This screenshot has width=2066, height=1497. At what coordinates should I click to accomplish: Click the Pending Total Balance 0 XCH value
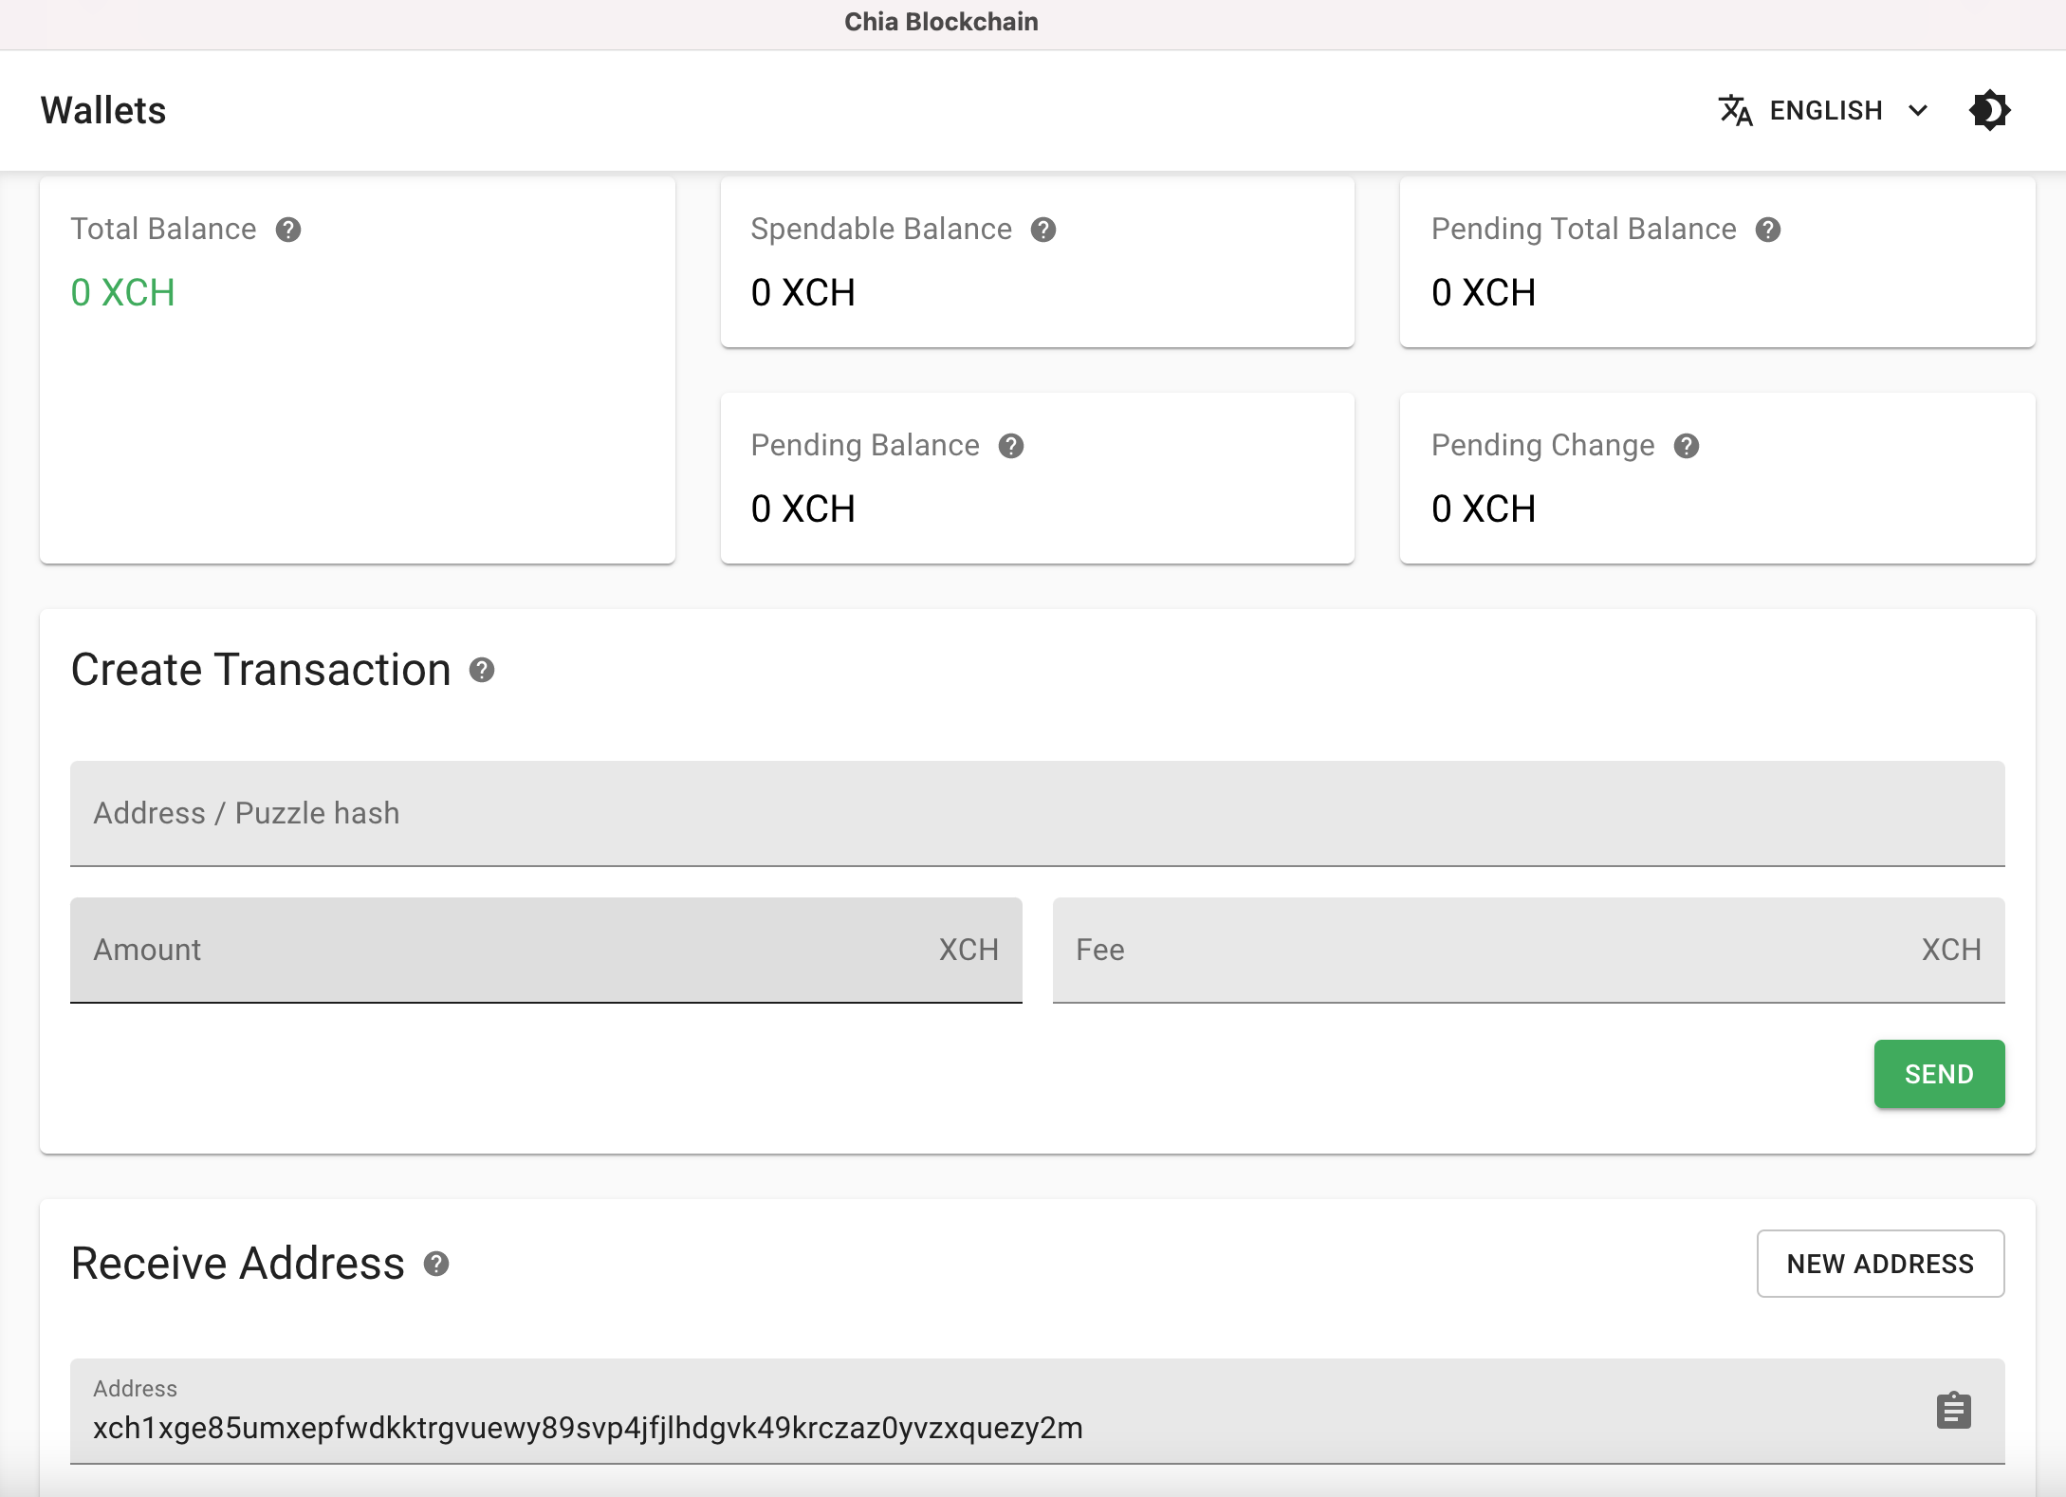(1484, 292)
